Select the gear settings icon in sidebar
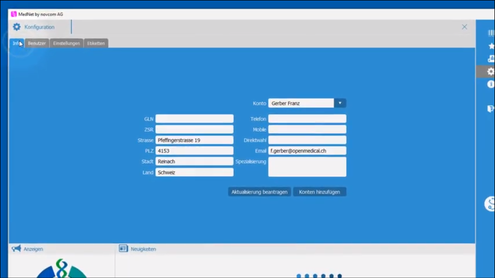This screenshot has height=278, width=495. tap(490, 72)
